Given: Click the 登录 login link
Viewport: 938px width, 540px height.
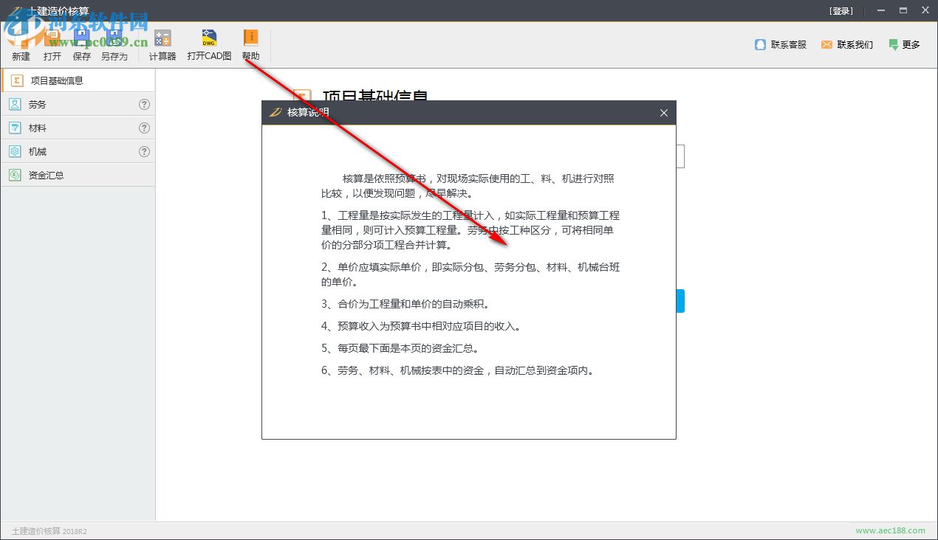Looking at the screenshot, I should pyautogui.click(x=841, y=10).
